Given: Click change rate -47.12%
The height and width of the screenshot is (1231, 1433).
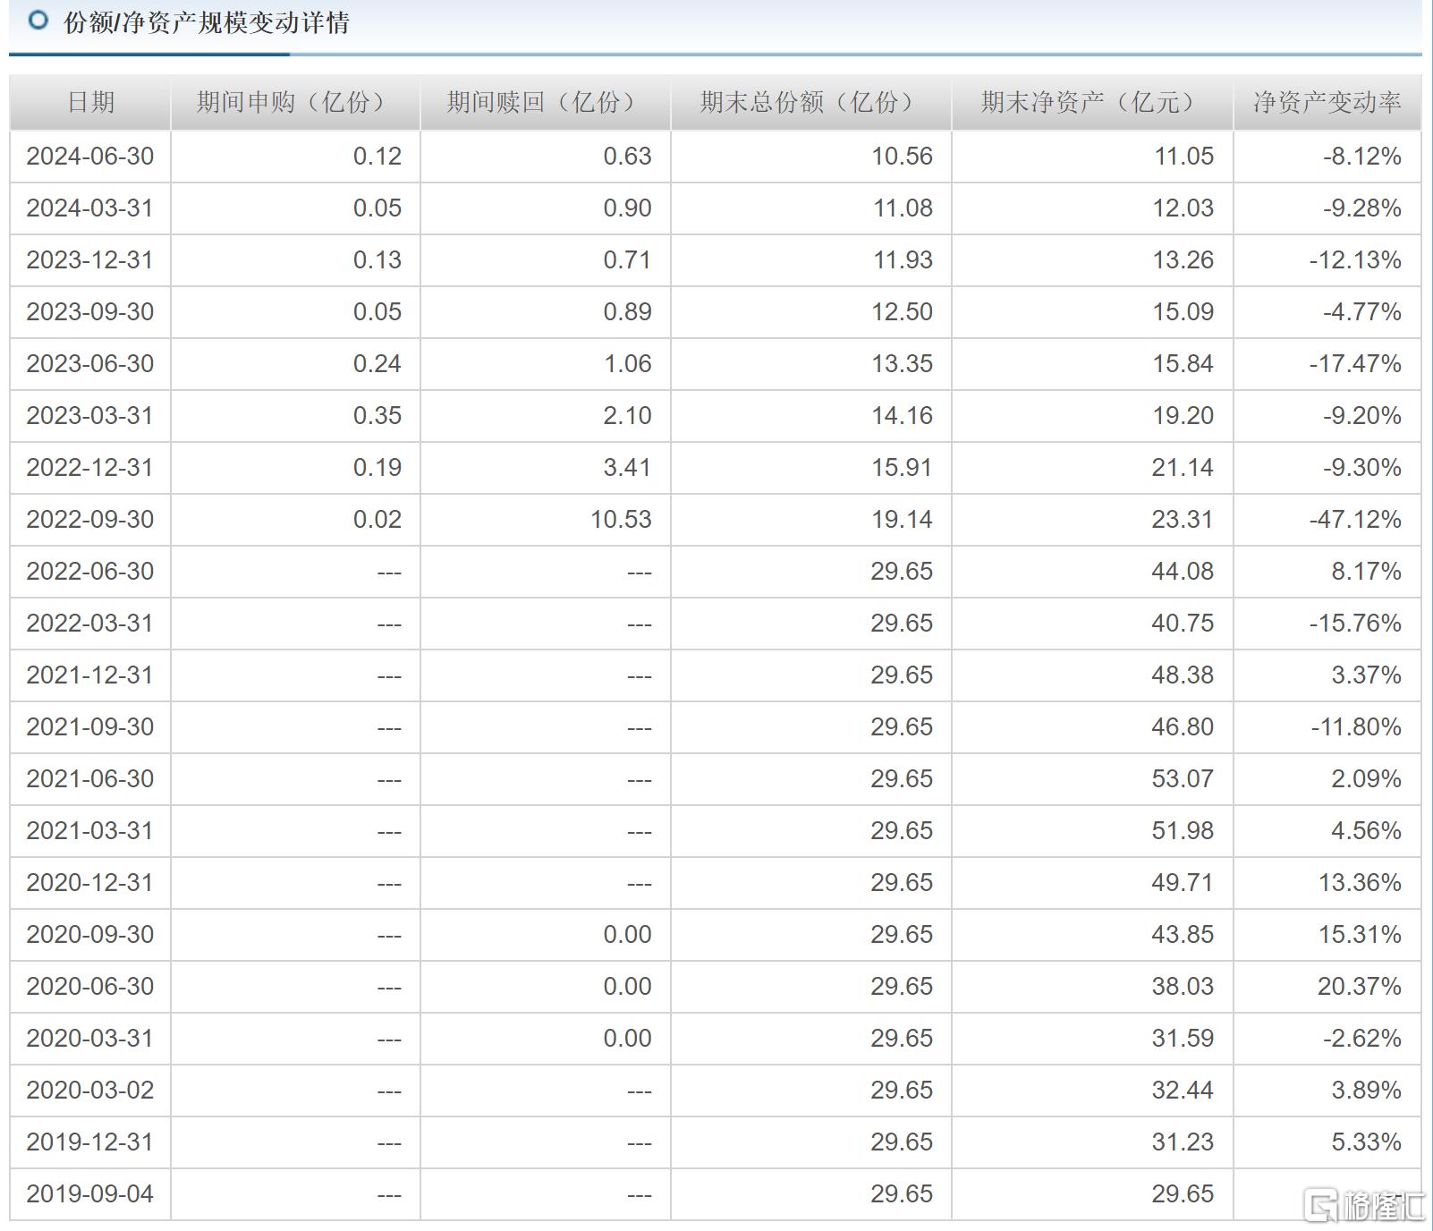Looking at the screenshot, I should [1355, 520].
